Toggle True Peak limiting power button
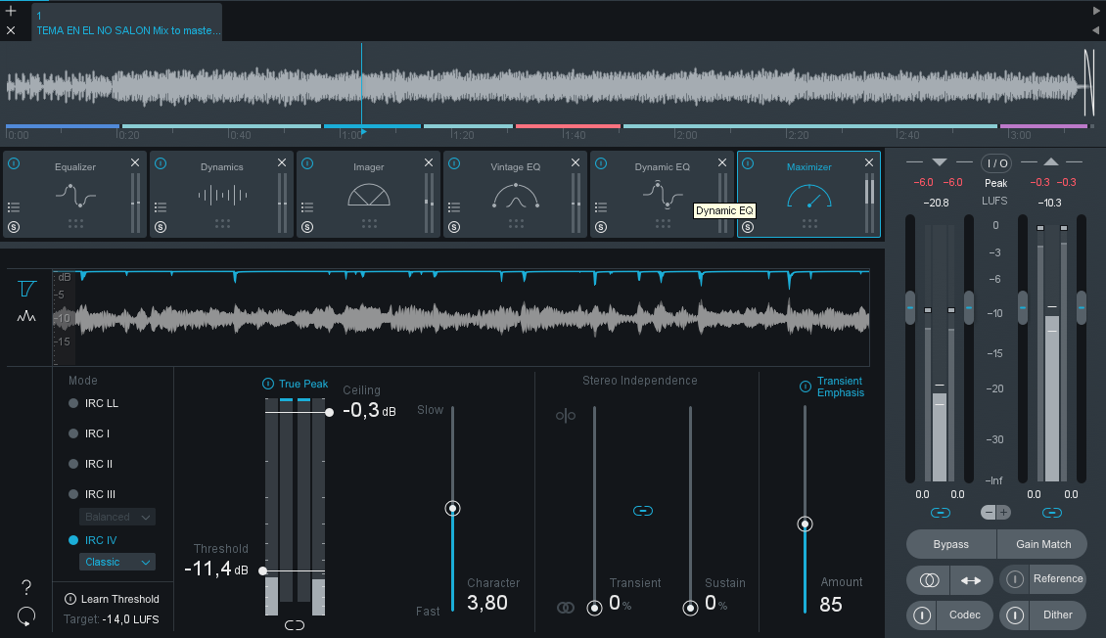This screenshot has height=638, width=1106. click(268, 384)
